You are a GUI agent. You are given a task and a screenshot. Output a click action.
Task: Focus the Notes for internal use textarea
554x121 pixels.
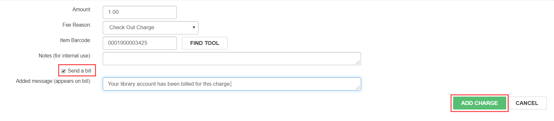tap(232, 58)
